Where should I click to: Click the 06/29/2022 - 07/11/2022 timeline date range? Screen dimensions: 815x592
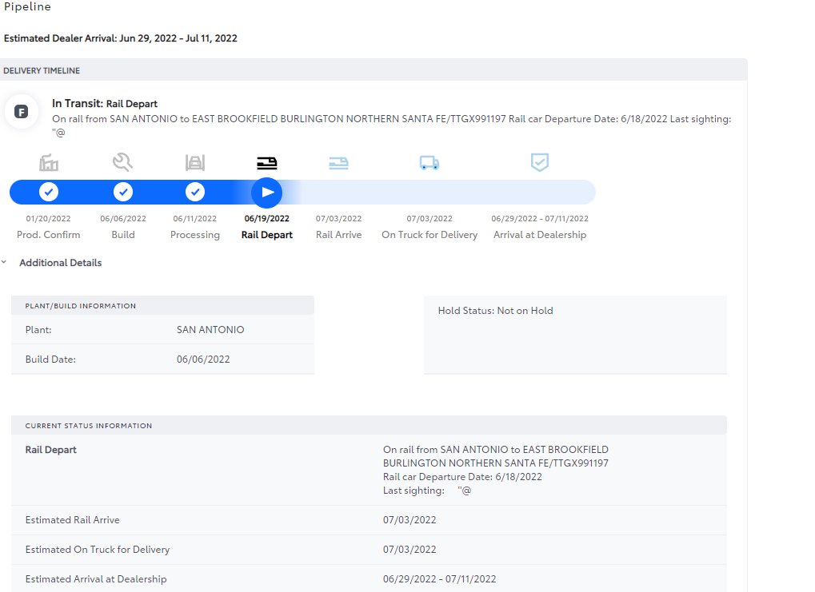pos(540,219)
